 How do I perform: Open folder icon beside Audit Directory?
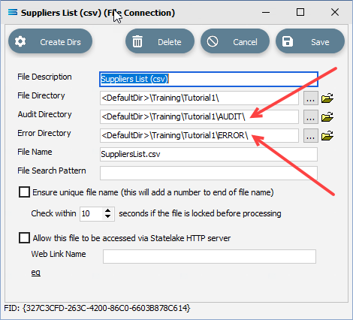[327, 116]
